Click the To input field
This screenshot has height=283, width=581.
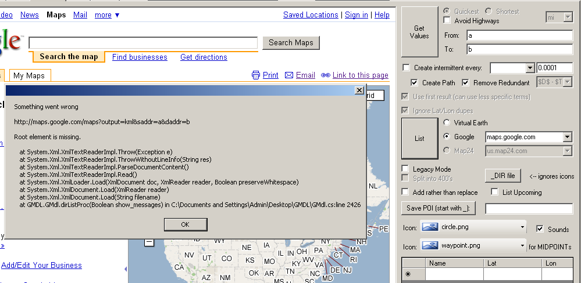[519, 49]
